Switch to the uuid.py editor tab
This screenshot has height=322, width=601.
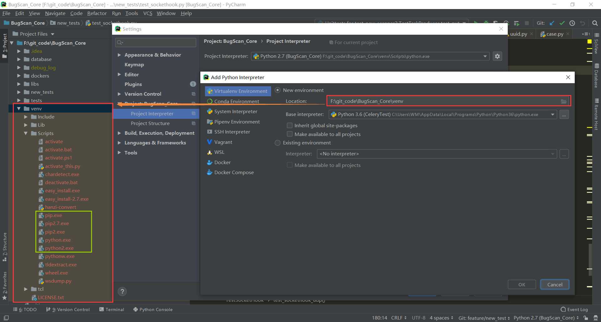point(518,34)
